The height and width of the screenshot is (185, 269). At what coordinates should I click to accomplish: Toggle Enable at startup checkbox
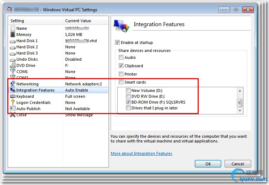coord(117,42)
